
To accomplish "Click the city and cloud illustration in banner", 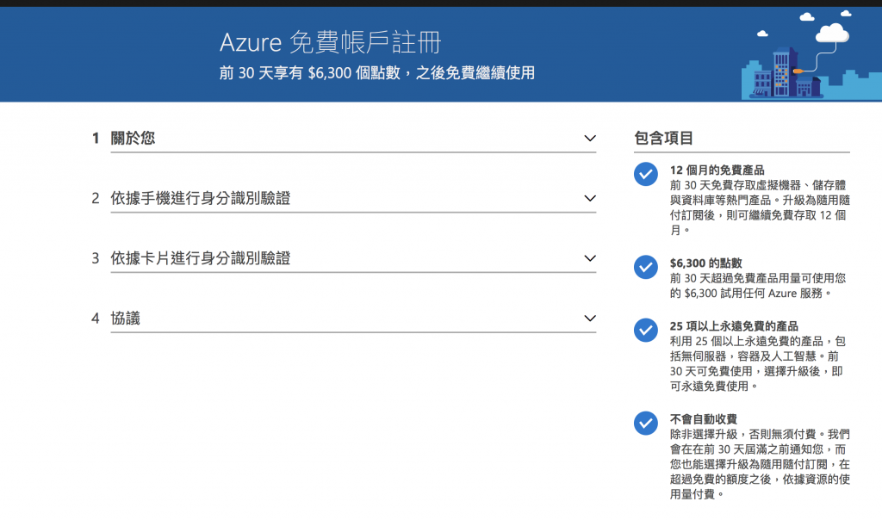I will [811, 55].
